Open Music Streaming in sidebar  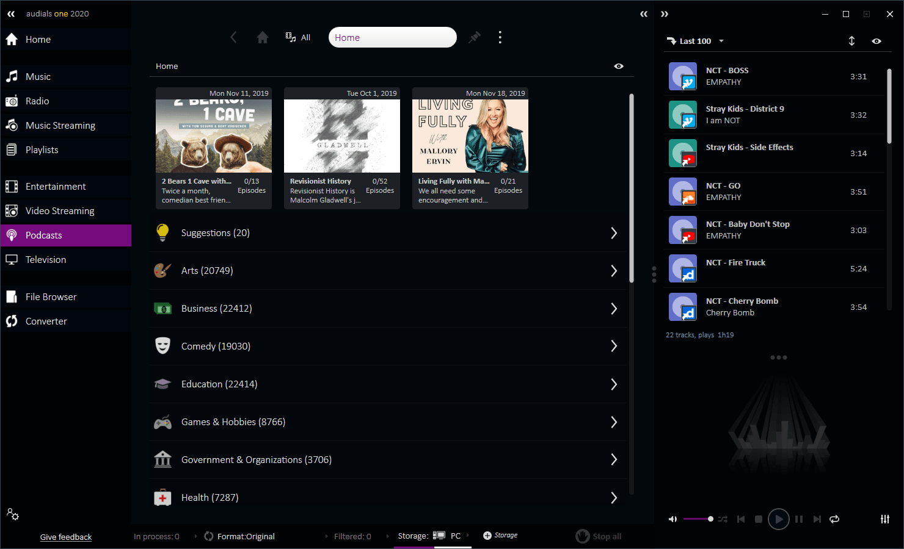pyautogui.click(x=60, y=126)
